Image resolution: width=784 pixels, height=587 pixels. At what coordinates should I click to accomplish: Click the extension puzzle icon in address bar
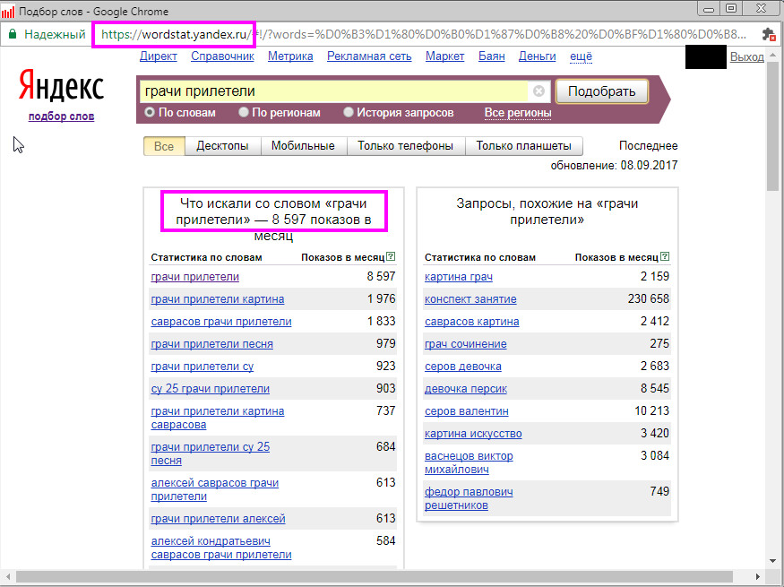tap(769, 34)
